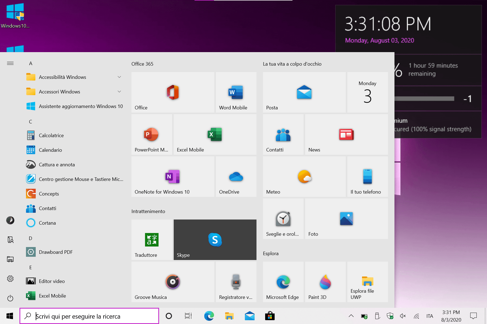This screenshot has width=487, height=324.
Task: Click the taskbar search box
Action: coord(89,316)
